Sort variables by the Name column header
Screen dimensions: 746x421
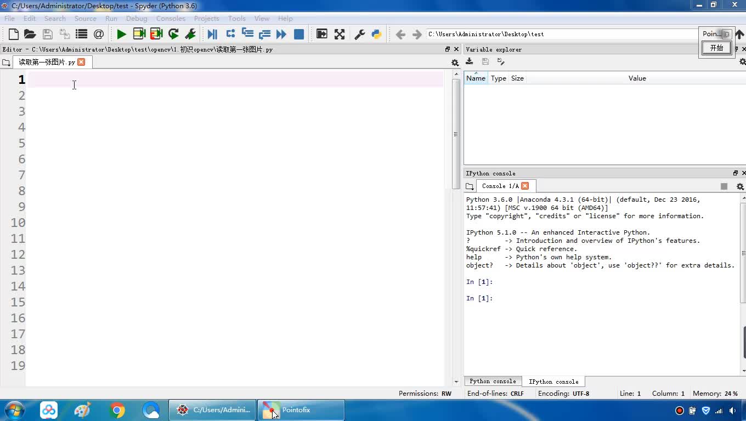point(476,78)
